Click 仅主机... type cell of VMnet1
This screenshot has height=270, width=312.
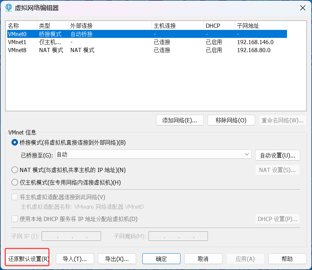50,42
